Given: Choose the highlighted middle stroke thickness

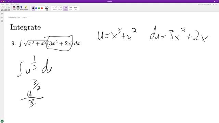Looking at the screenshot, I should point(65,8).
